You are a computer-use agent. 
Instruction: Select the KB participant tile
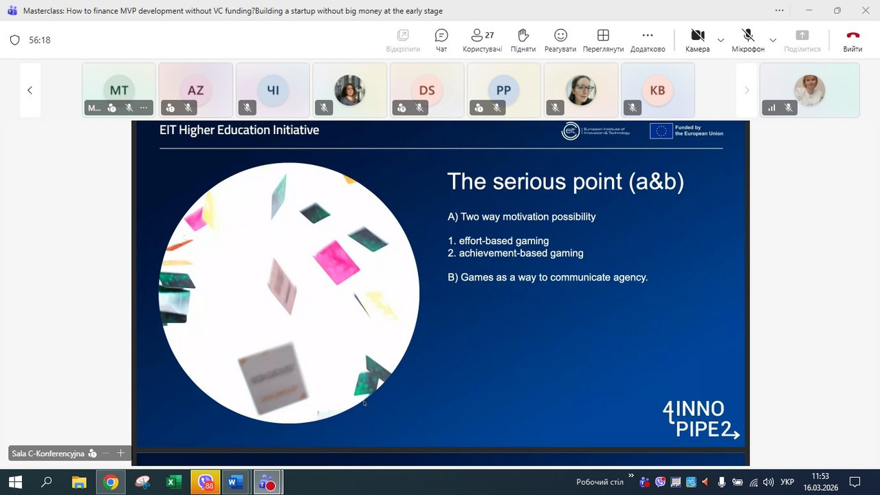click(657, 90)
